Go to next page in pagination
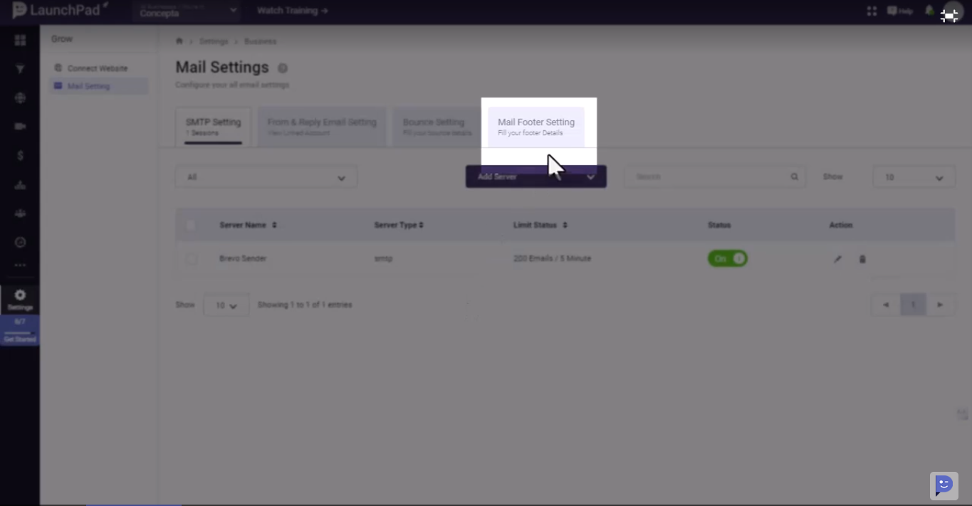Viewport: 972px width, 506px height. (x=940, y=305)
